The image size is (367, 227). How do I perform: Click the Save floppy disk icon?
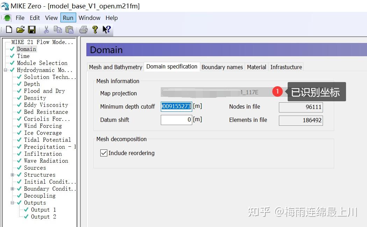32,29
